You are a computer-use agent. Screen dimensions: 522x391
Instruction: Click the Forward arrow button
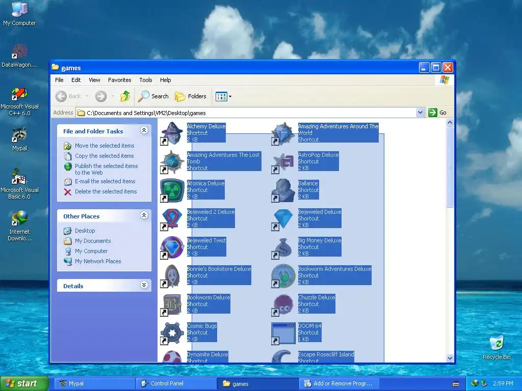coord(101,96)
